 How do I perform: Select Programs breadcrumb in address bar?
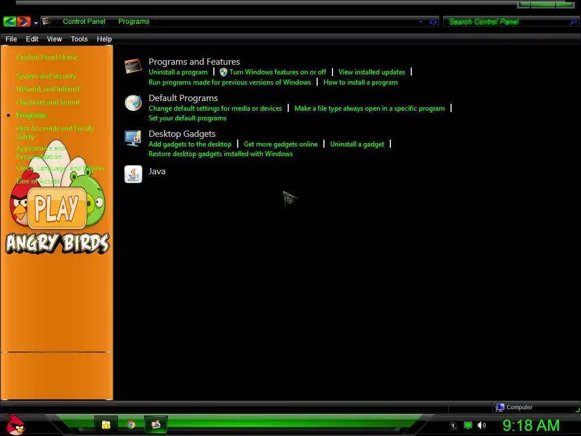[134, 22]
